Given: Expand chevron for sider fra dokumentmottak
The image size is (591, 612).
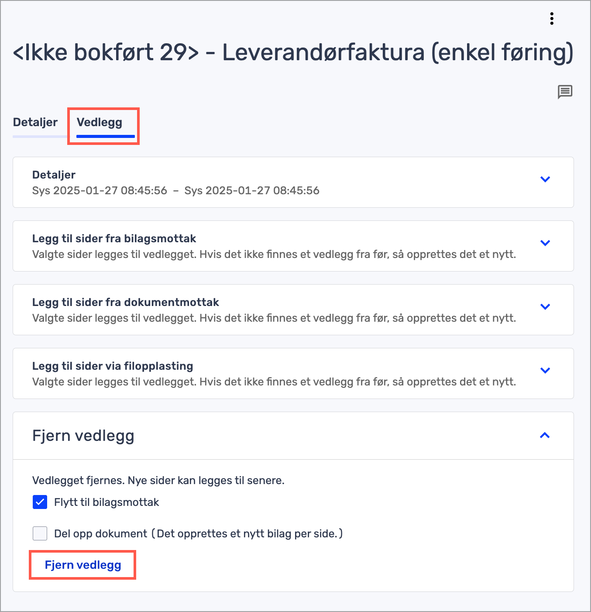Looking at the screenshot, I should 545,306.
